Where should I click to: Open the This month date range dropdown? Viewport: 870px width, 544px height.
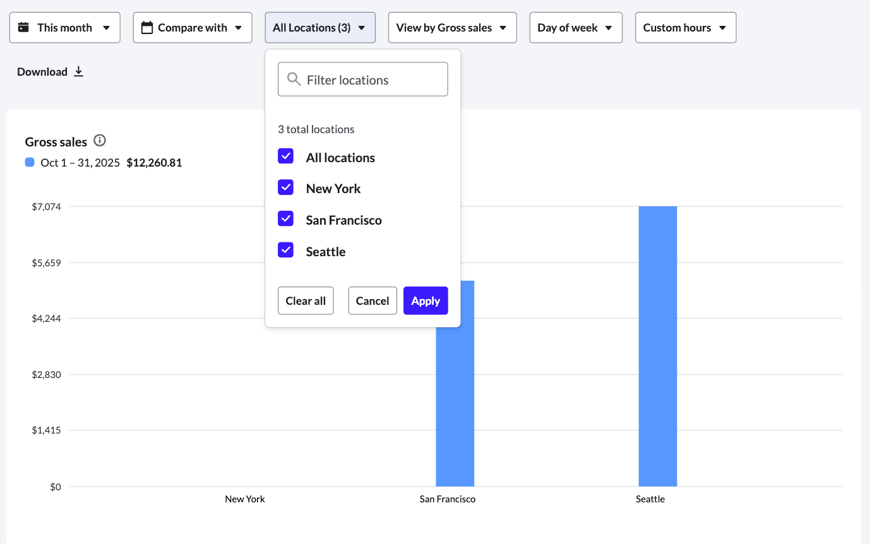tap(64, 27)
